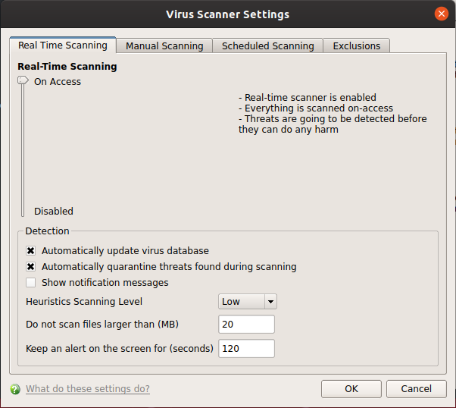456x408 pixels.
Task: Open the 'What do these settings do?' link
Action: point(88,389)
